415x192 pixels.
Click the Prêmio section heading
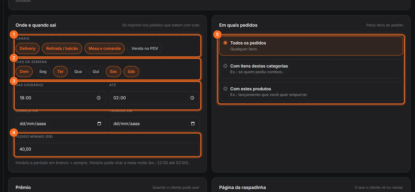click(x=23, y=187)
